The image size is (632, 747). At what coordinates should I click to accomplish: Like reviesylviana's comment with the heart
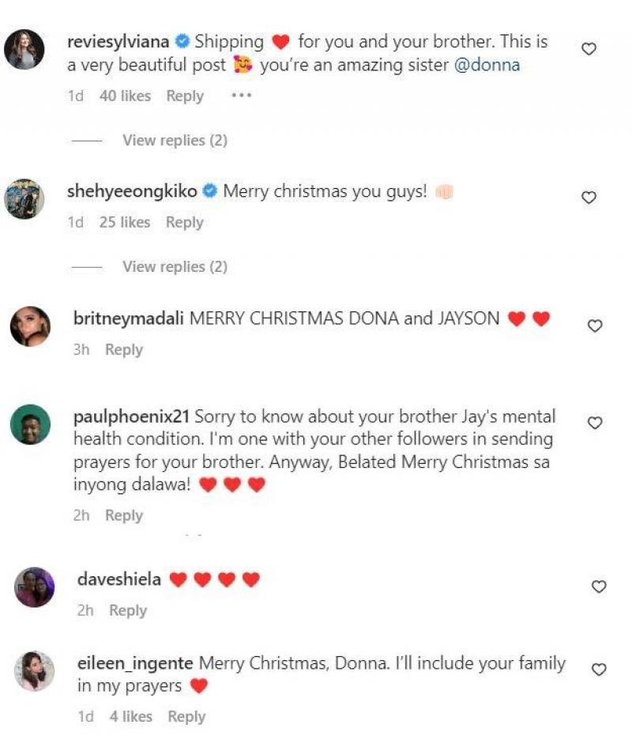pos(589,49)
